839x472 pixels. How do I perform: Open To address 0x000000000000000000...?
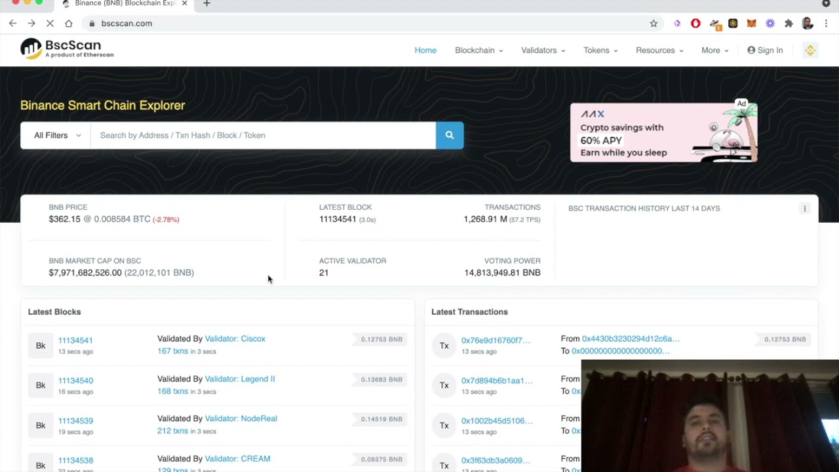click(621, 351)
